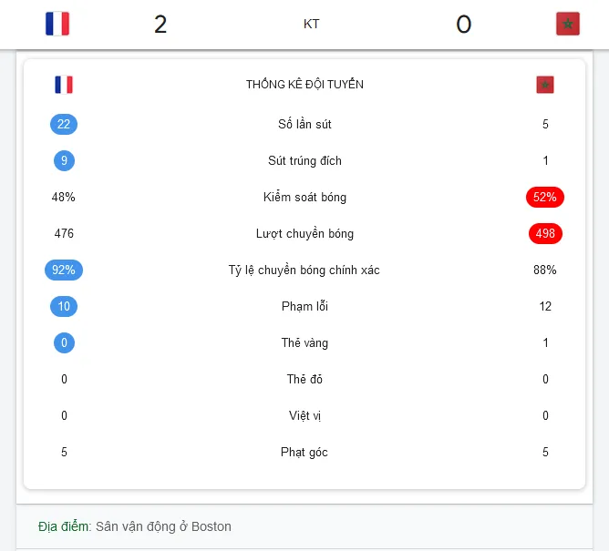Click France's score of 2

(x=160, y=24)
